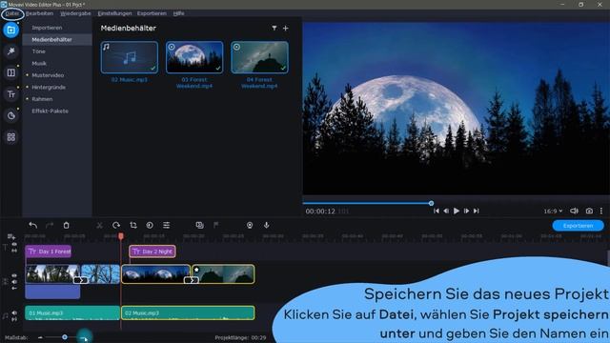Select the Day 2 Night title clip

(152, 252)
